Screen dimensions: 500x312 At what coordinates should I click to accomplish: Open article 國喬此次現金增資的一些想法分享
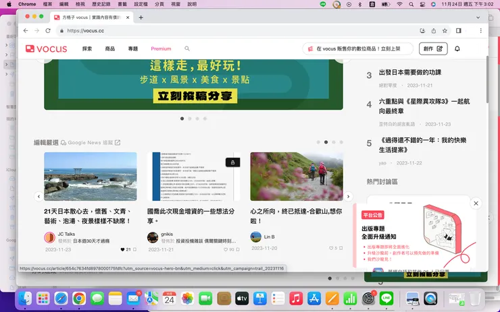click(x=191, y=216)
